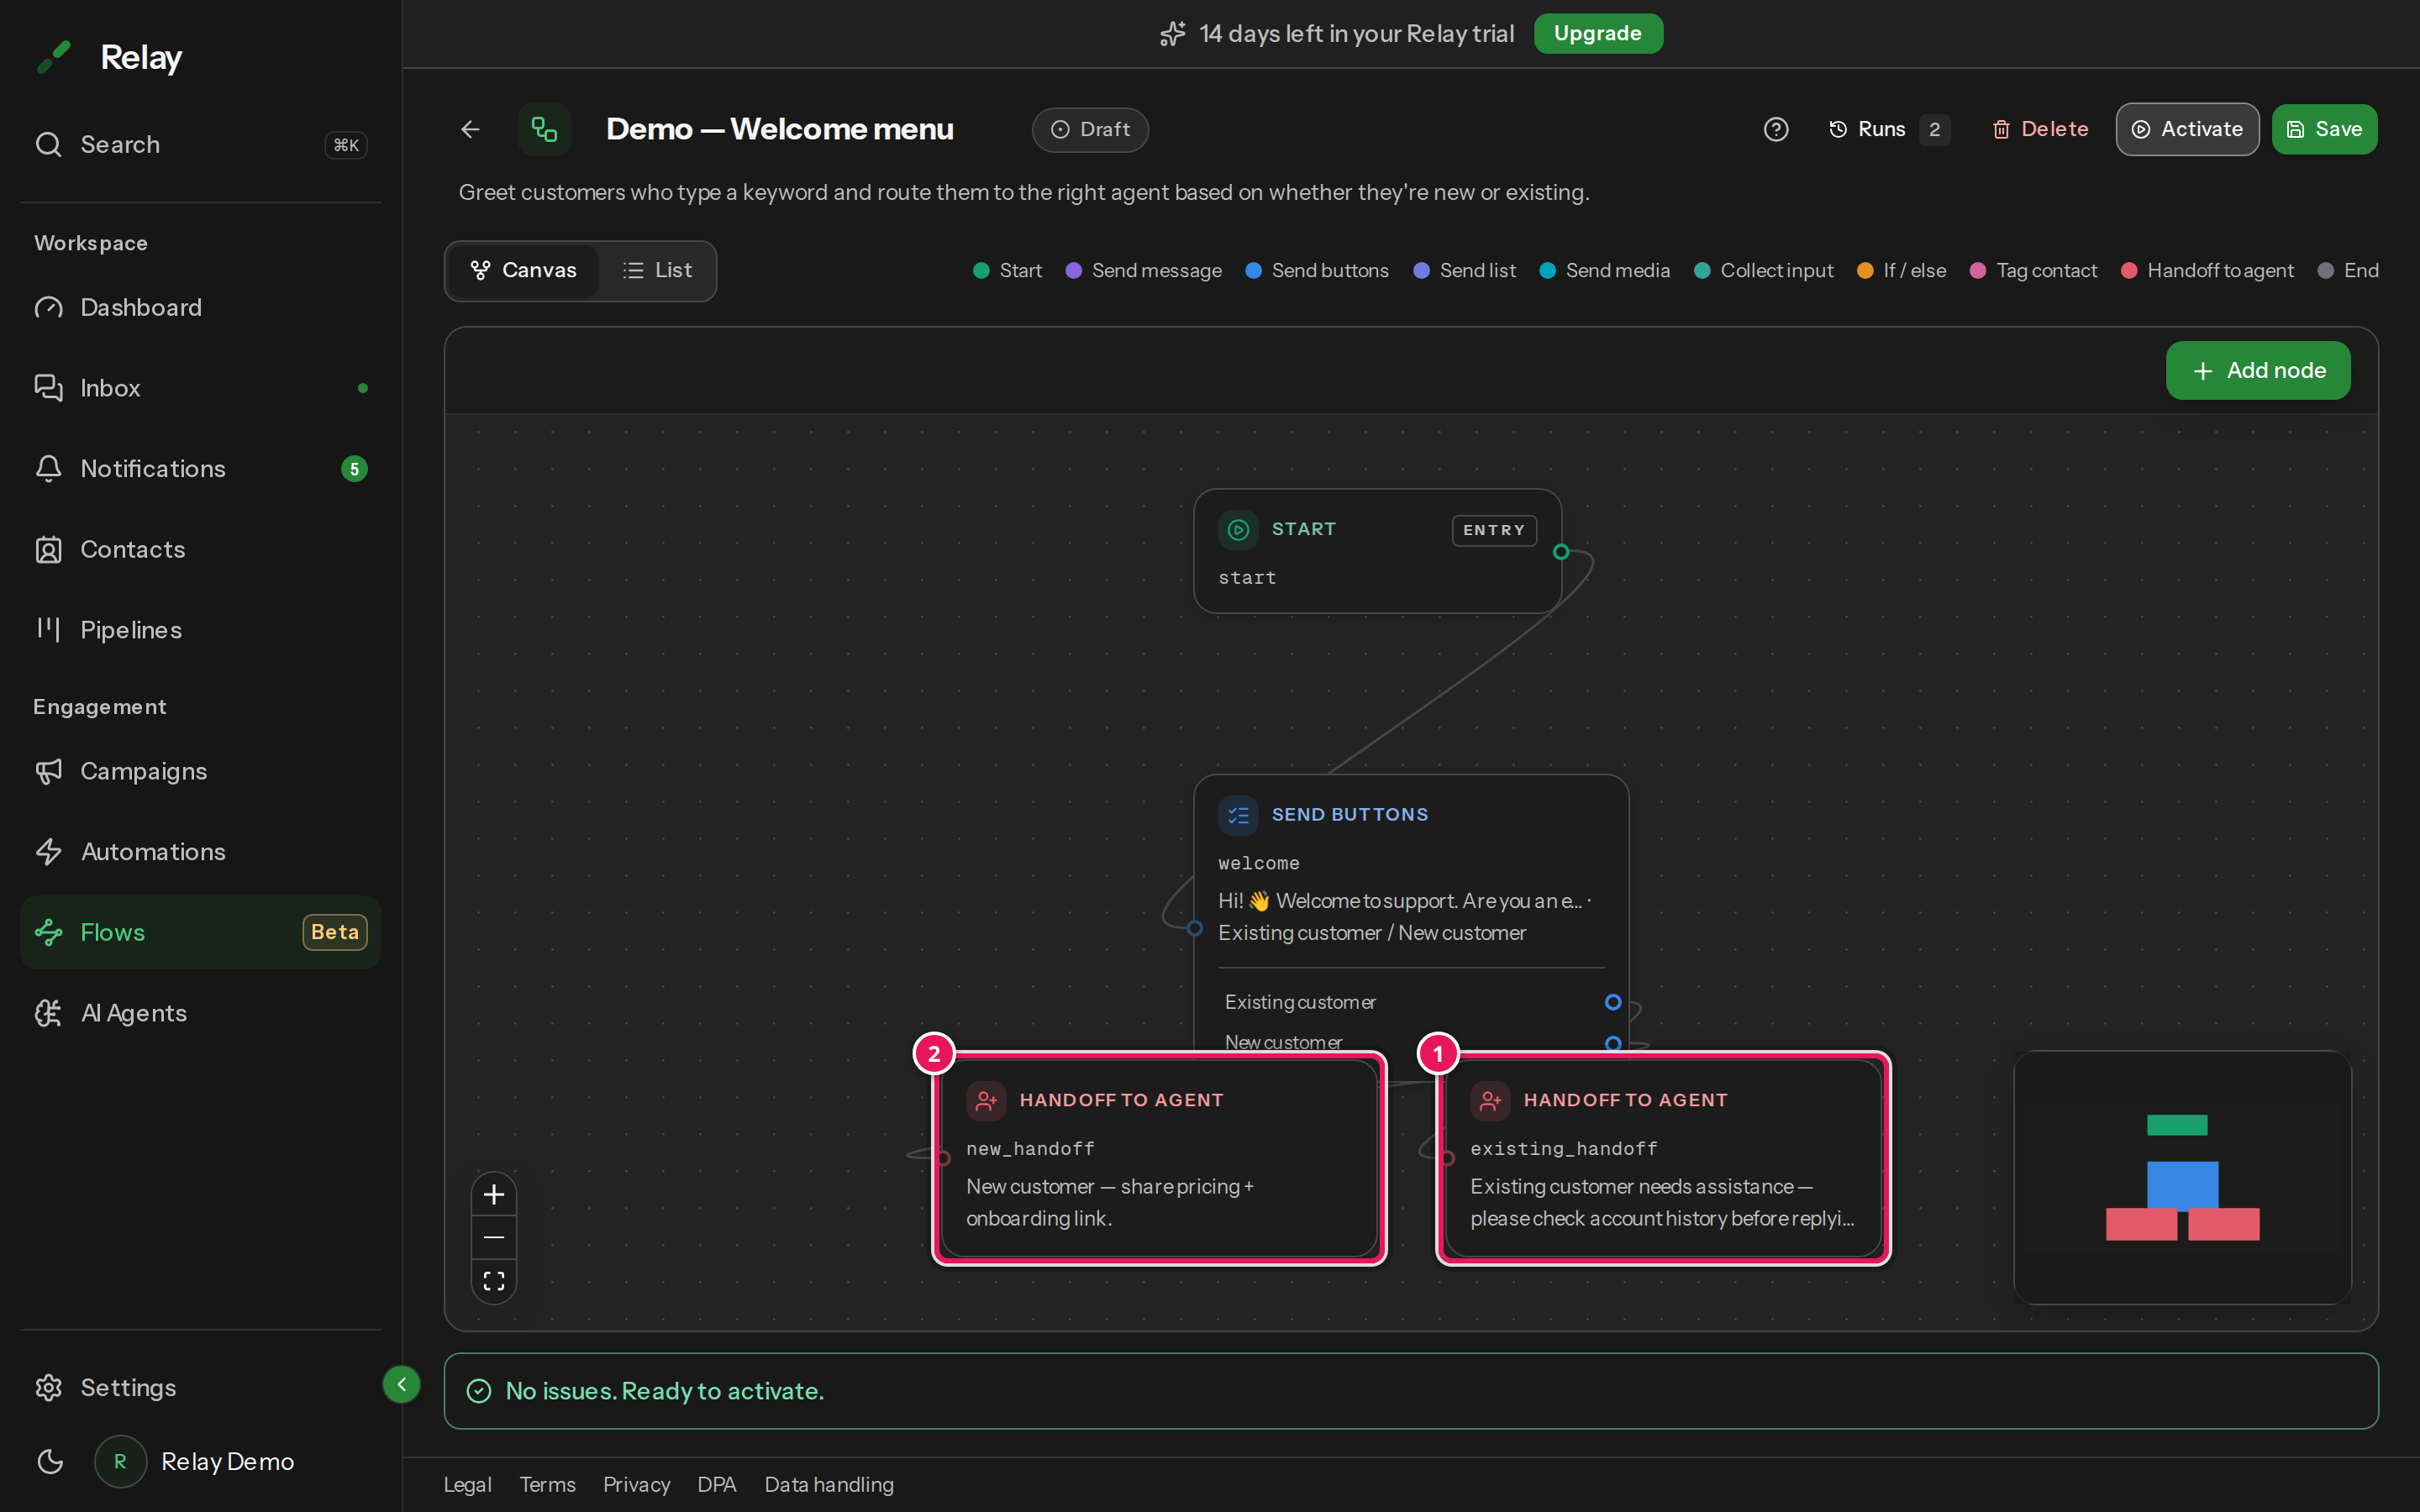Open the Data handling footer link
The width and height of the screenshot is (2420, 1512).
tap(829, 1484)
